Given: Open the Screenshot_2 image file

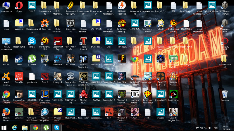Looking at the screenshot, I should point(109,59).
